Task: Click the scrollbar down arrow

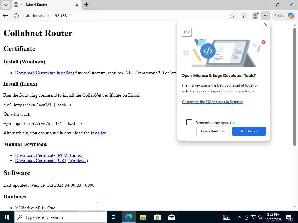Action: click(x=295, y=206)
